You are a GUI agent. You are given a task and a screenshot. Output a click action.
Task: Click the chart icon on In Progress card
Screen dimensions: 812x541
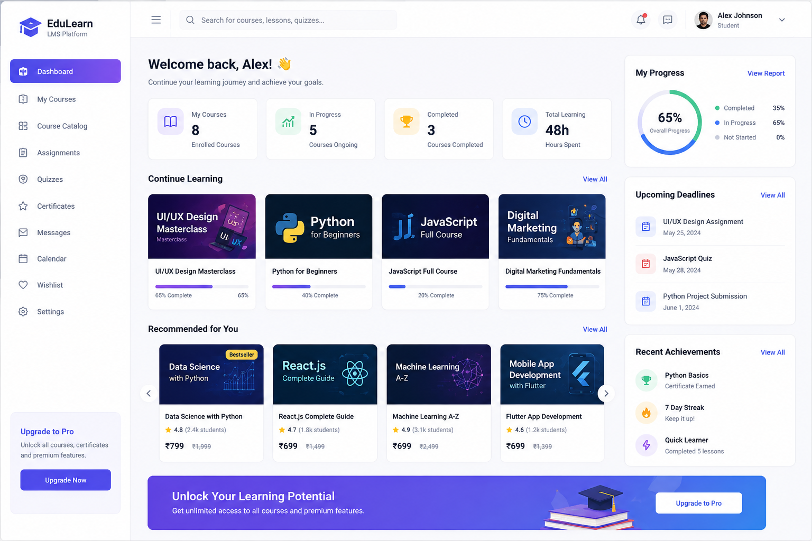(x=288, y=122)
